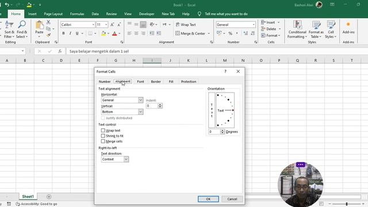Viewport: 368px width, 207px height.
Task: Center text horizontally in ribbon
Action: [136, 33]
